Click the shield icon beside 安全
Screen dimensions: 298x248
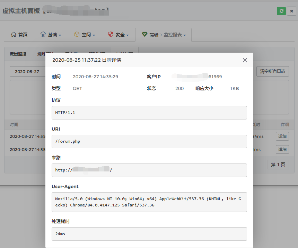tap(111, 34)
